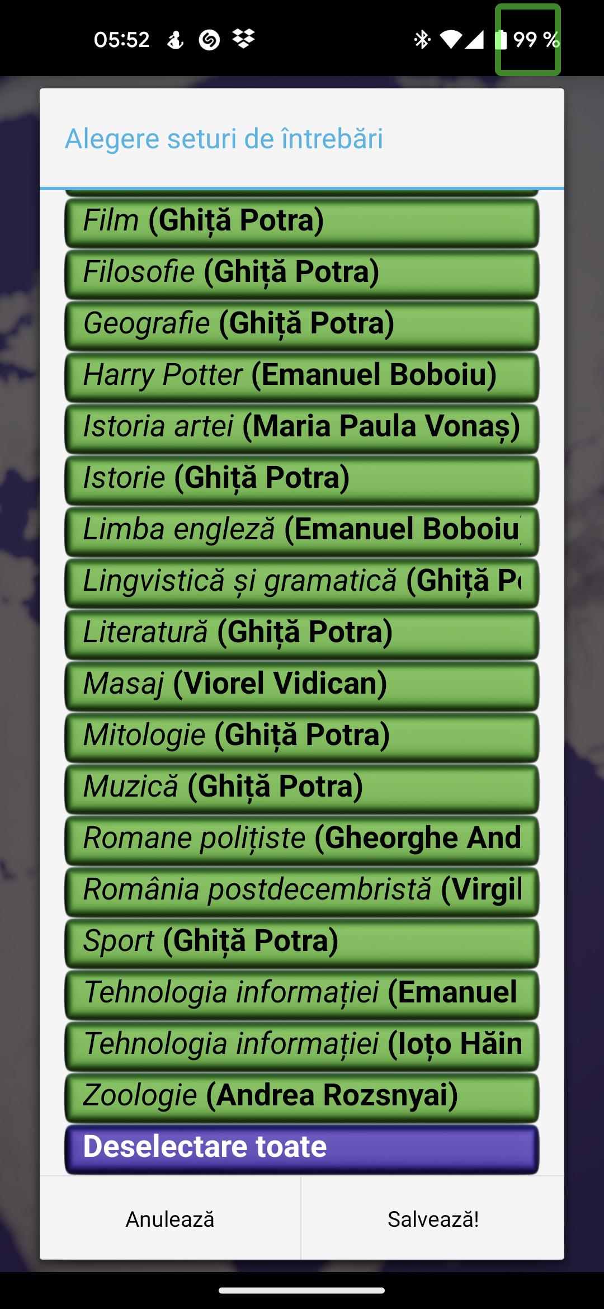Toggle the Limba engleză question set
The width and height of the screenshot is (604, 1309).
pyautogui.click(x=302, y=530)
